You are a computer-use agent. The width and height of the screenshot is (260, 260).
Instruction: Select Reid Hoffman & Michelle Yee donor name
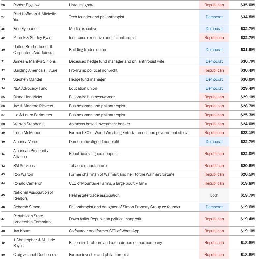click(35, 17)
